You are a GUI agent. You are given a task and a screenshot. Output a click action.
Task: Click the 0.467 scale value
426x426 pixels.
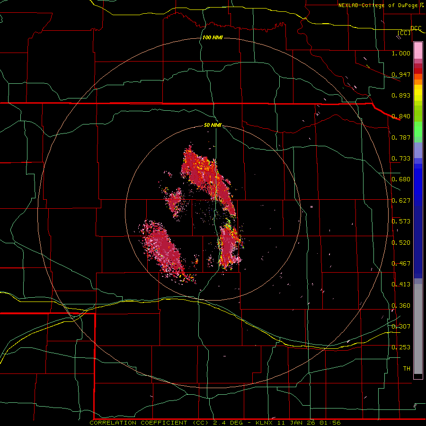(401, 264)
